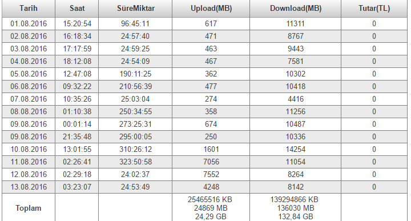Click upload value 7552
411x221 pixels.
coord(211,174)
